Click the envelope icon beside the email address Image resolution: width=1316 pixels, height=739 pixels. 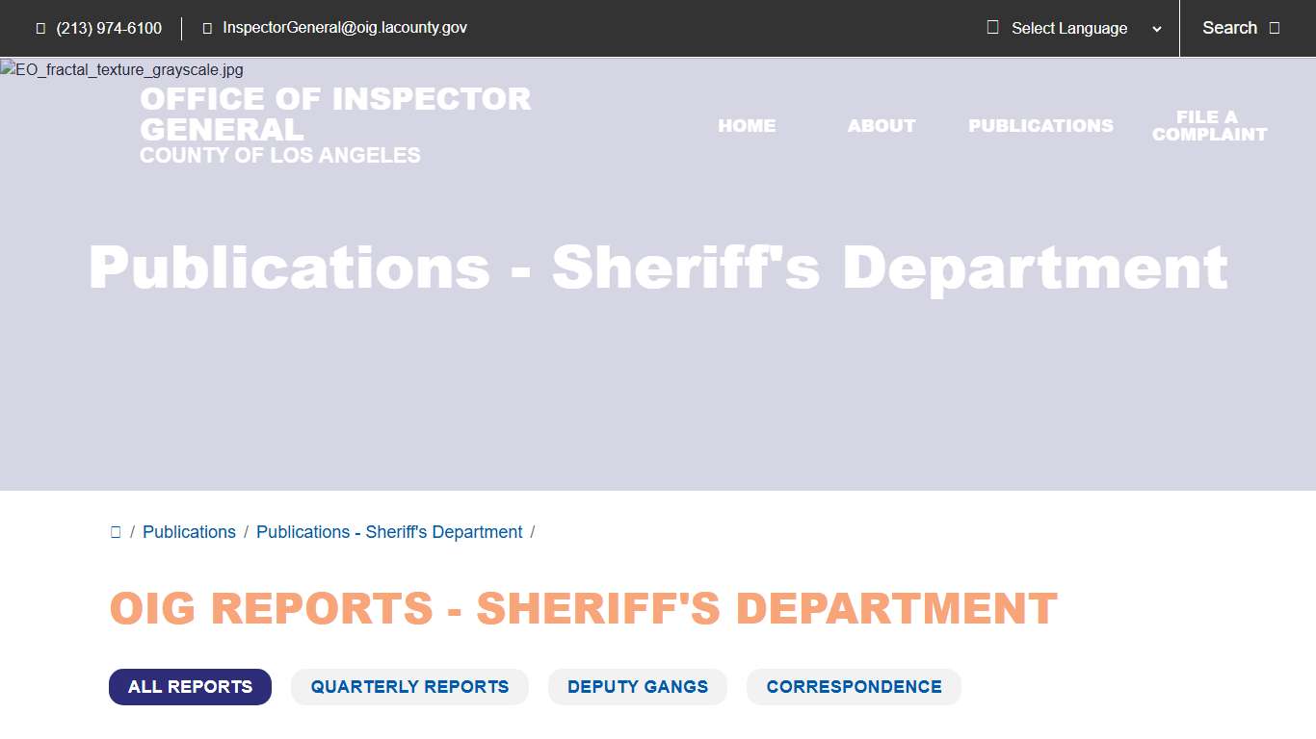click(206, 28)
